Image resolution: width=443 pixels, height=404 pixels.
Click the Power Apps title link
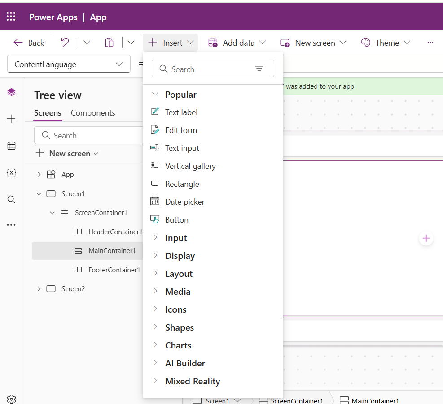coord(53,17)
